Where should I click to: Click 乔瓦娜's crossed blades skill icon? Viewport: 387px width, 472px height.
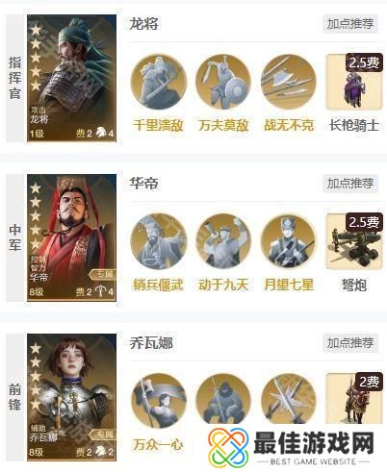pos(289,399)
